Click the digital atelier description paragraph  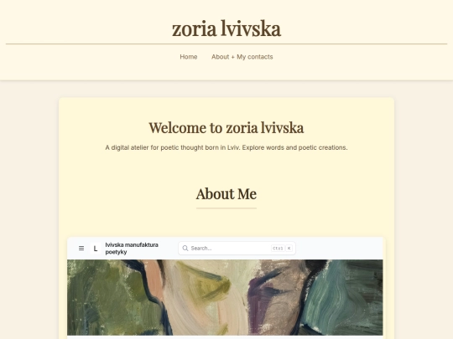pyautogui.click(x=226, y=147)
